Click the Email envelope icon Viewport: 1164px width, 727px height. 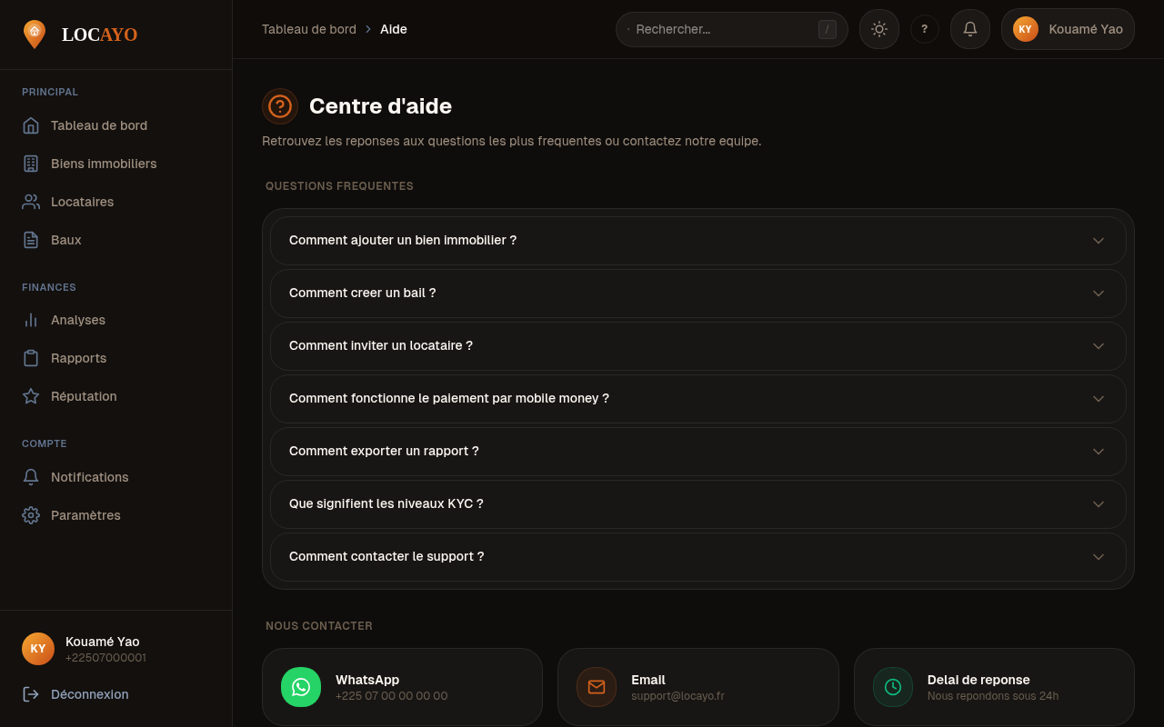[x=597, y=687]
